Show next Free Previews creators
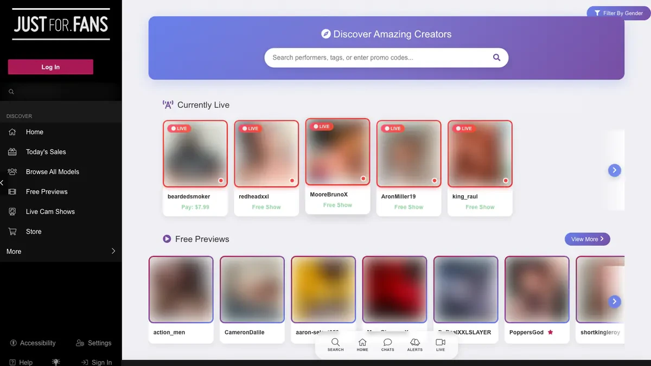 614,301
